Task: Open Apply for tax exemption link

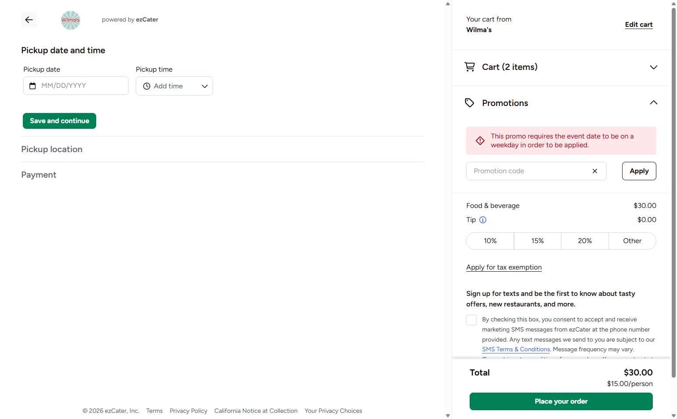Action: [x=504, y=267]
